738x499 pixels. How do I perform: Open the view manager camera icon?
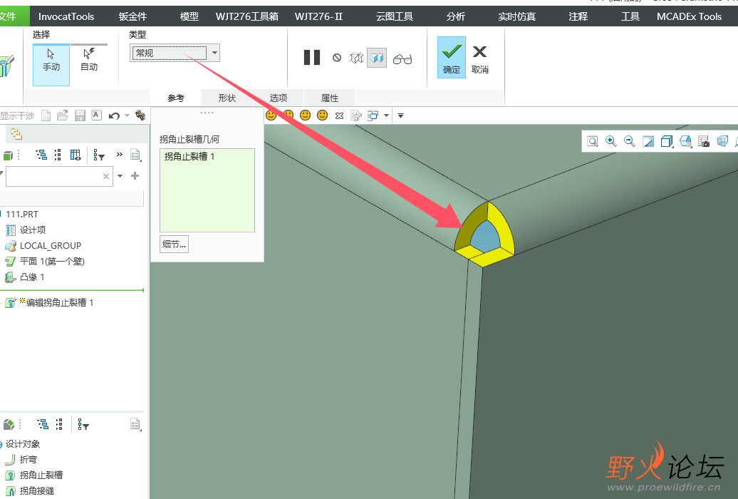pyautogui.click(x=704, y=141)
